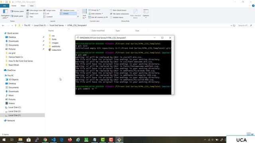Go up one folder level arrow
This screenshot has width=255, height=143.
(x=16, y=25)
